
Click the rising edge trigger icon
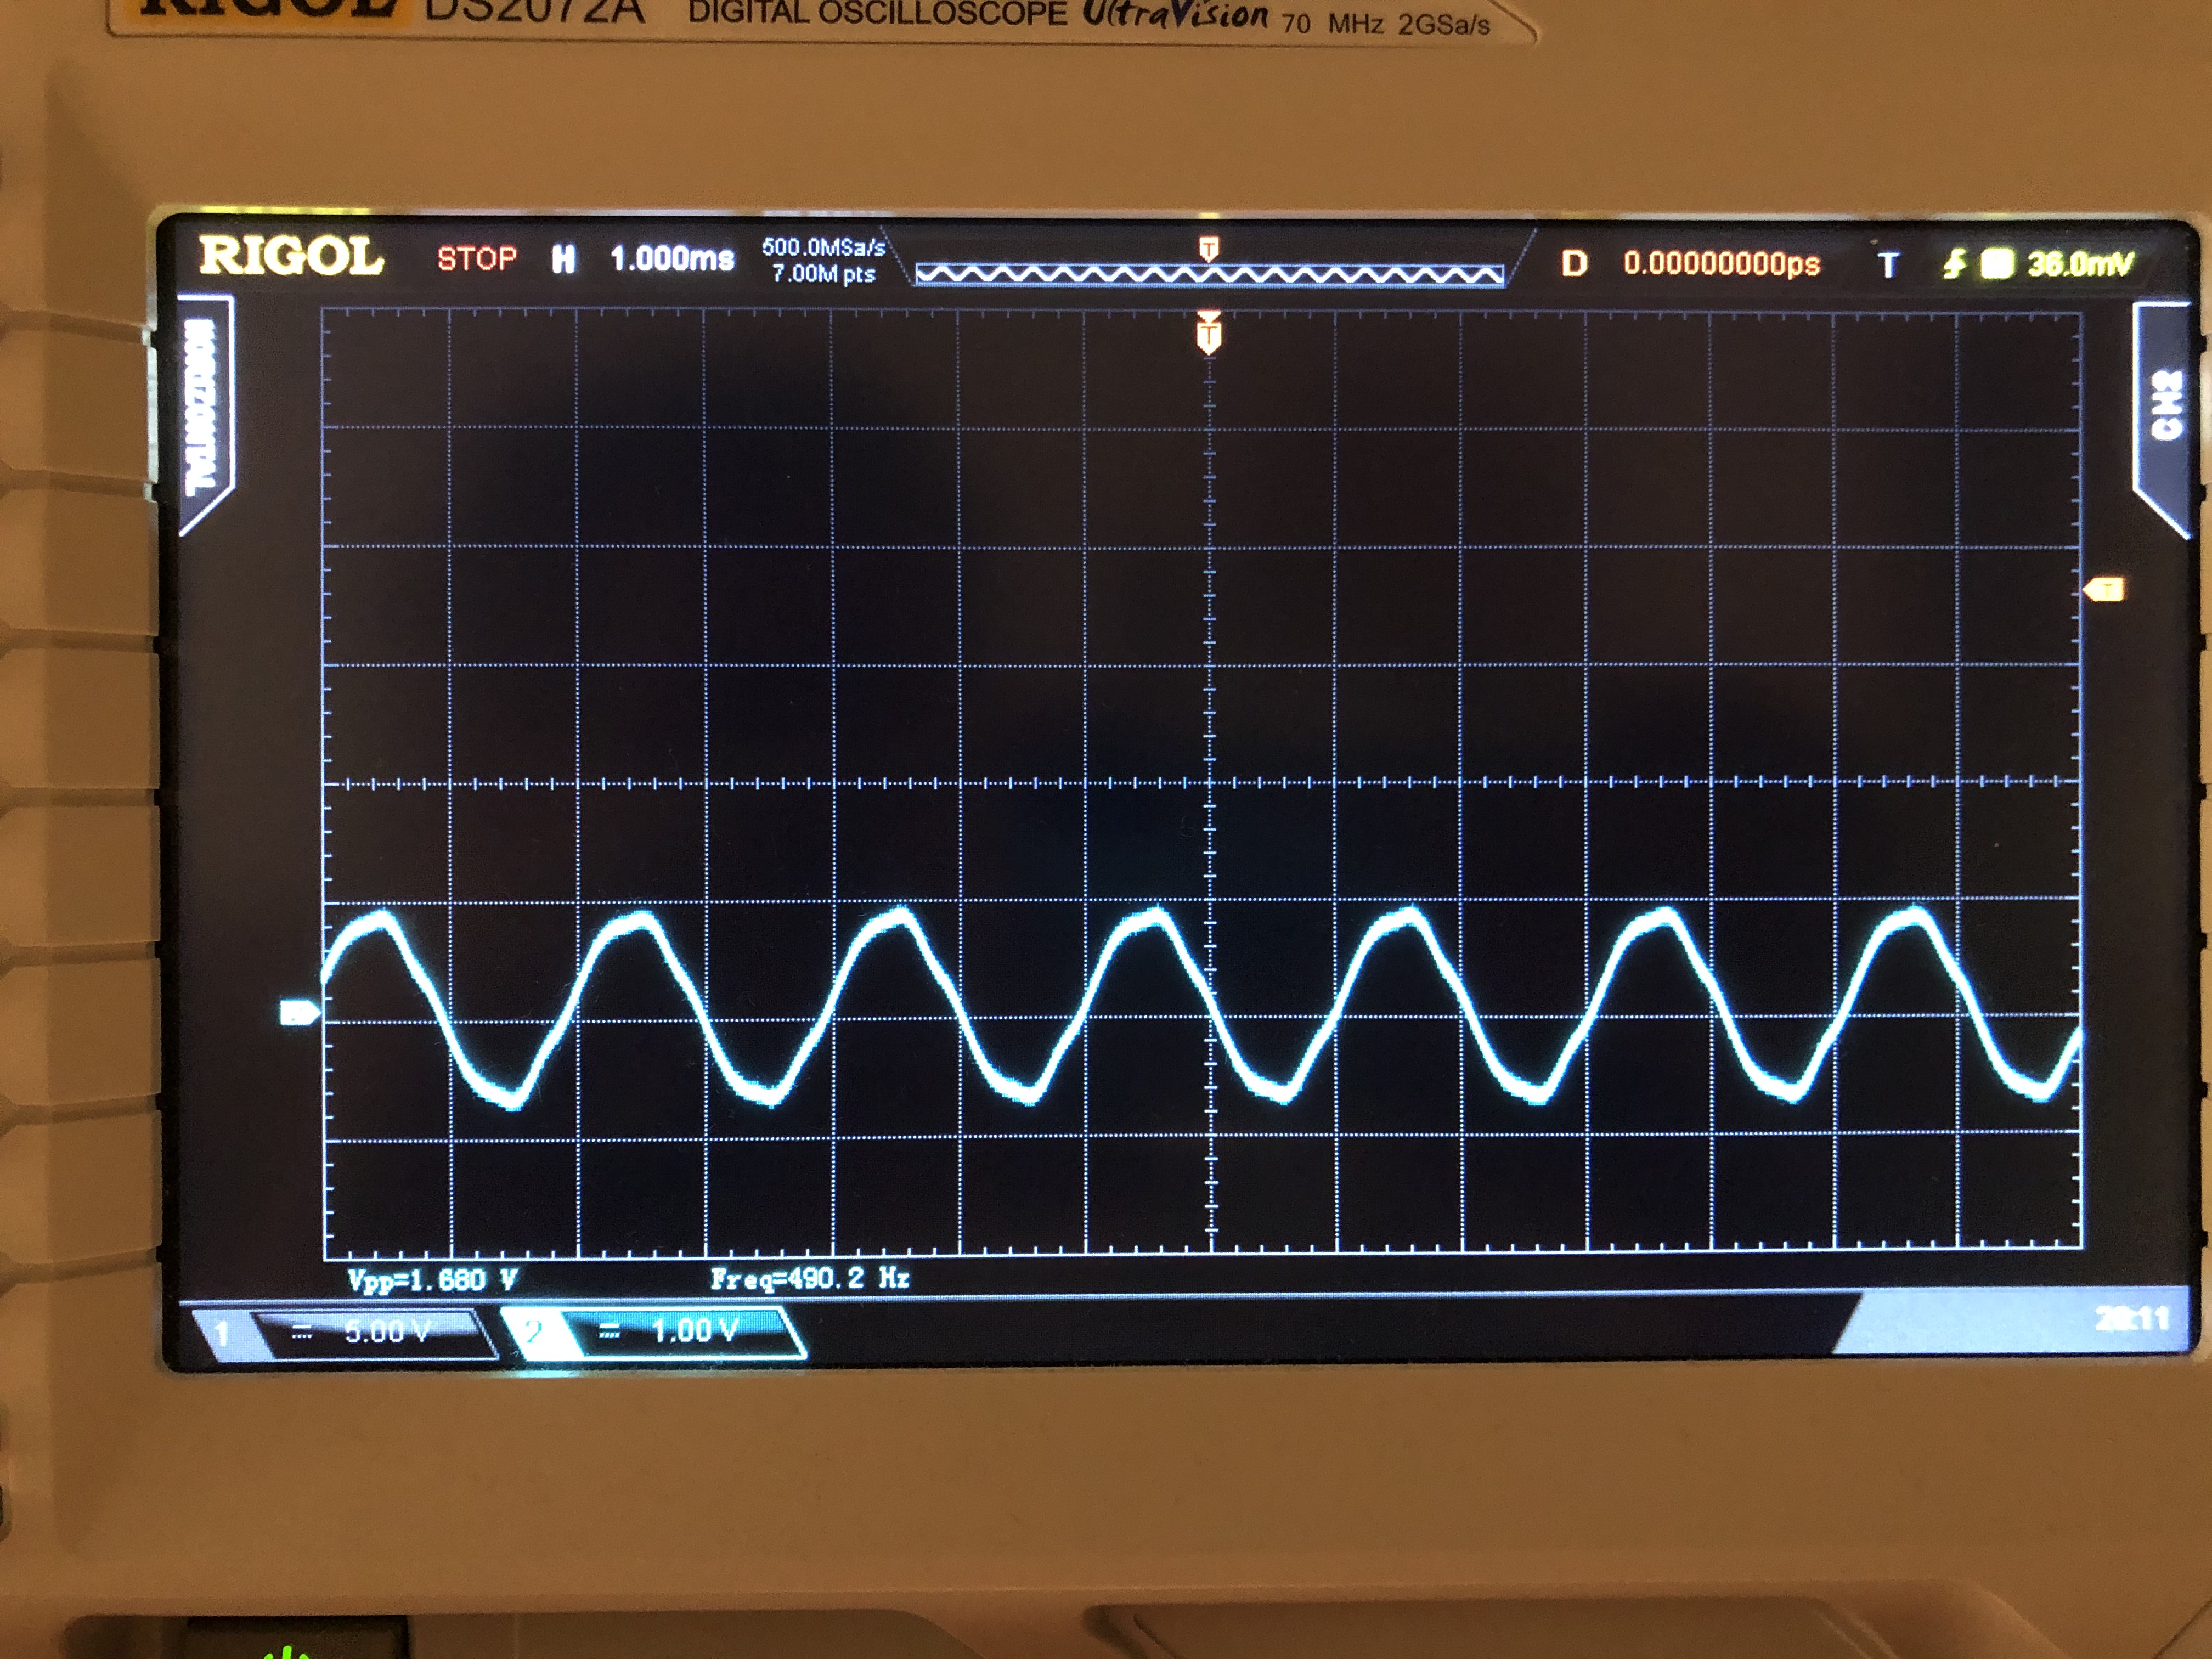pos(1954,264)
